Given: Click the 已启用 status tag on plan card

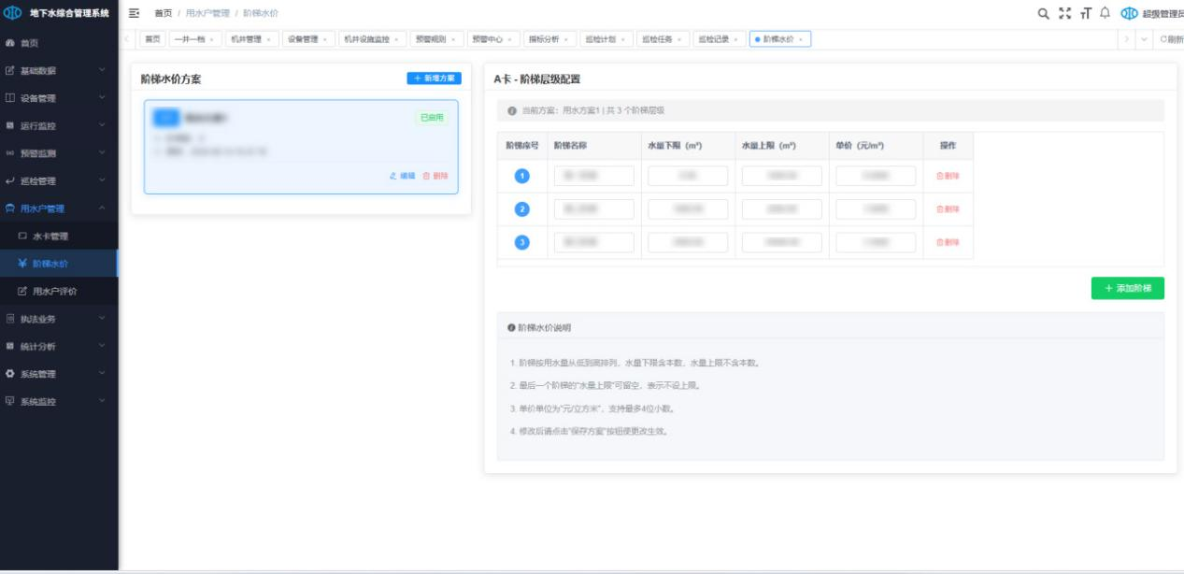Looking at the screenshot, I should [x=432, y=118].
